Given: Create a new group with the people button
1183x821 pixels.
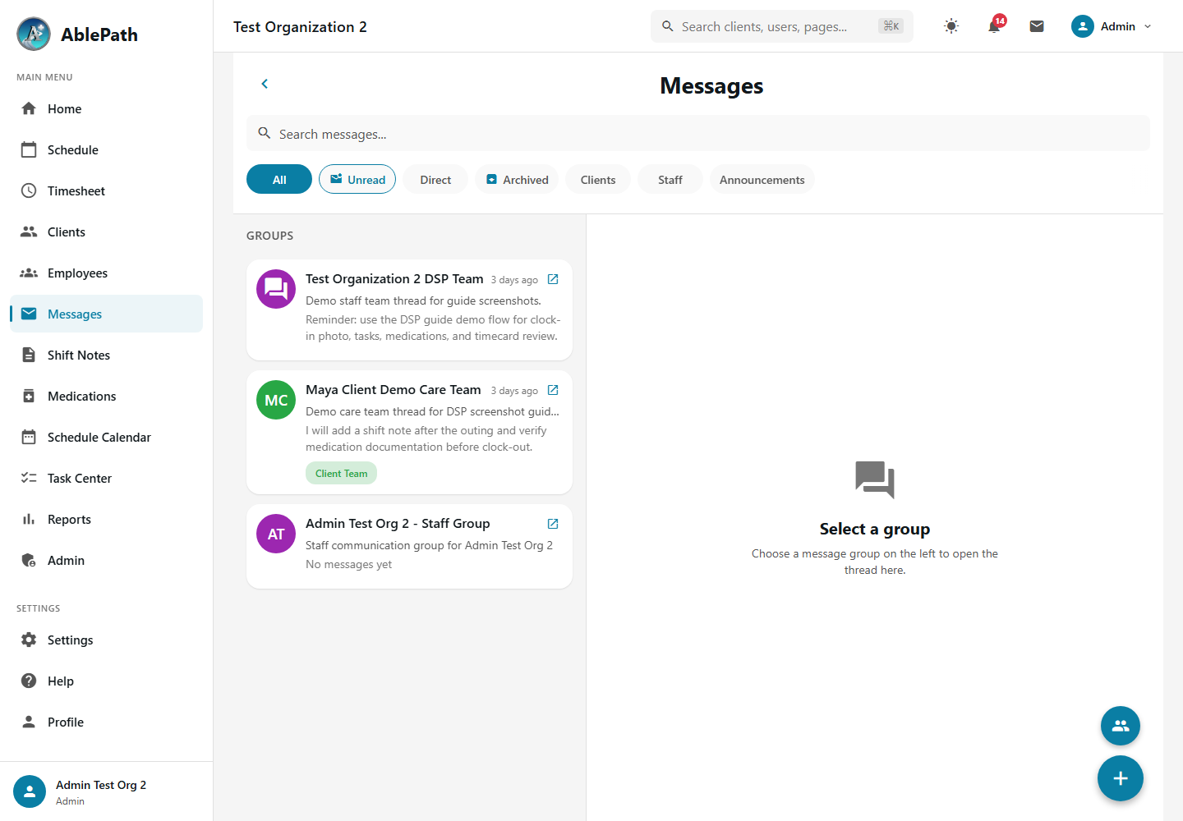Looking at the screenshot, I should point(1121,726).
